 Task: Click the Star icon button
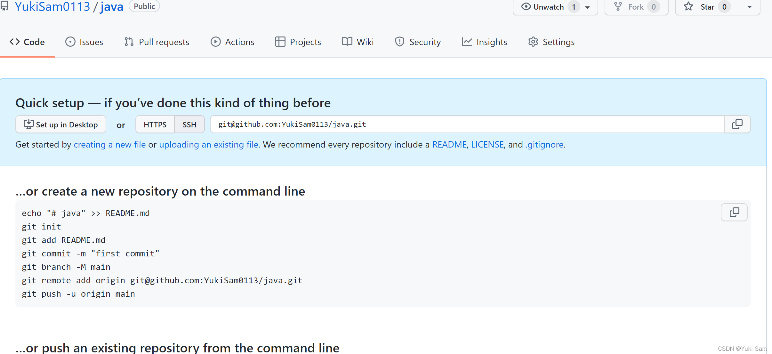tap(688, 7)
